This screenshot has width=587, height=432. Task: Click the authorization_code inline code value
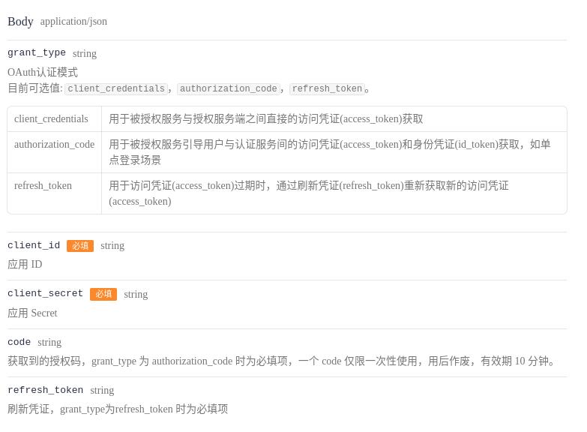228,89
